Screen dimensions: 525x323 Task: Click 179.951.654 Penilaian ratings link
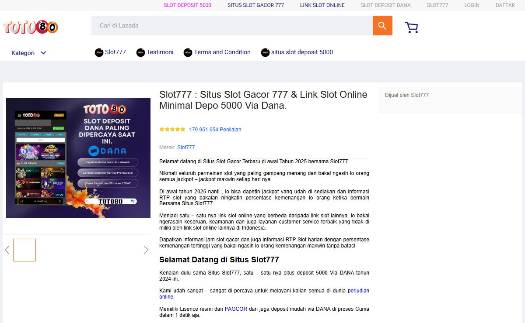pyautogui.click(x=215, y=130)
